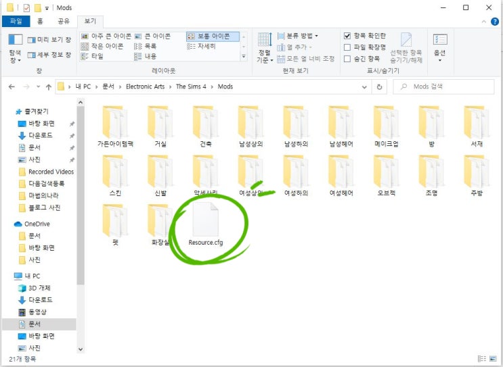
Task: Open the 가든아이템팩 folder
Action: point(115,127)
